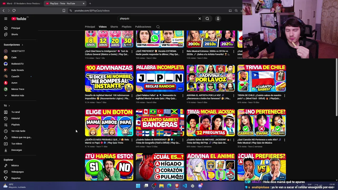Open the Cade channel subscription
Image resolution: width=338 pixels, height=190 pixels.
pos(18,58)
